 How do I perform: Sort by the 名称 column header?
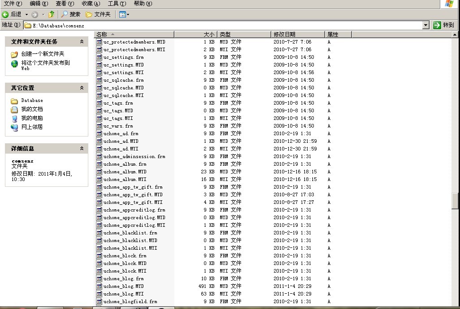tap(135, 35)
